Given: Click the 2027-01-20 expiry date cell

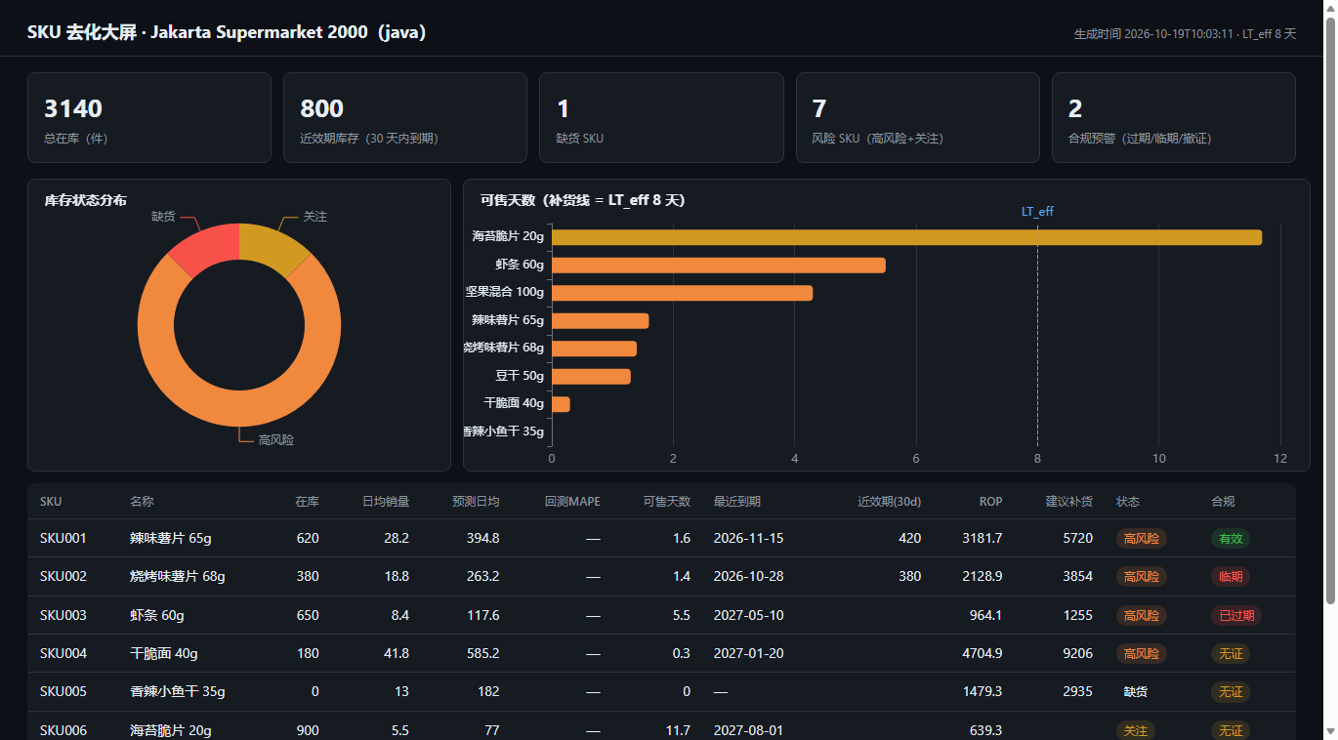Looking at the screenshot, I should pos(748,653).
